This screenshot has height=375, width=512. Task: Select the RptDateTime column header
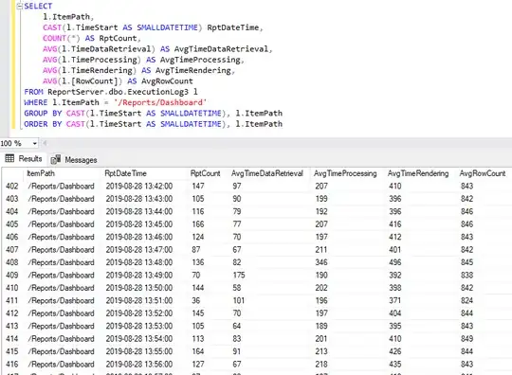point(126,173)
